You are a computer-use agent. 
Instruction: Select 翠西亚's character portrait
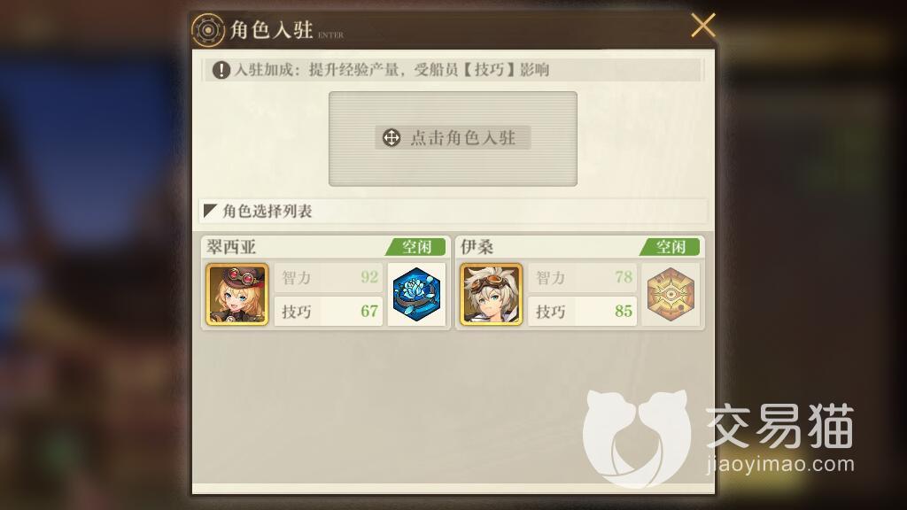pyautogui.click(x=237, y=294)
